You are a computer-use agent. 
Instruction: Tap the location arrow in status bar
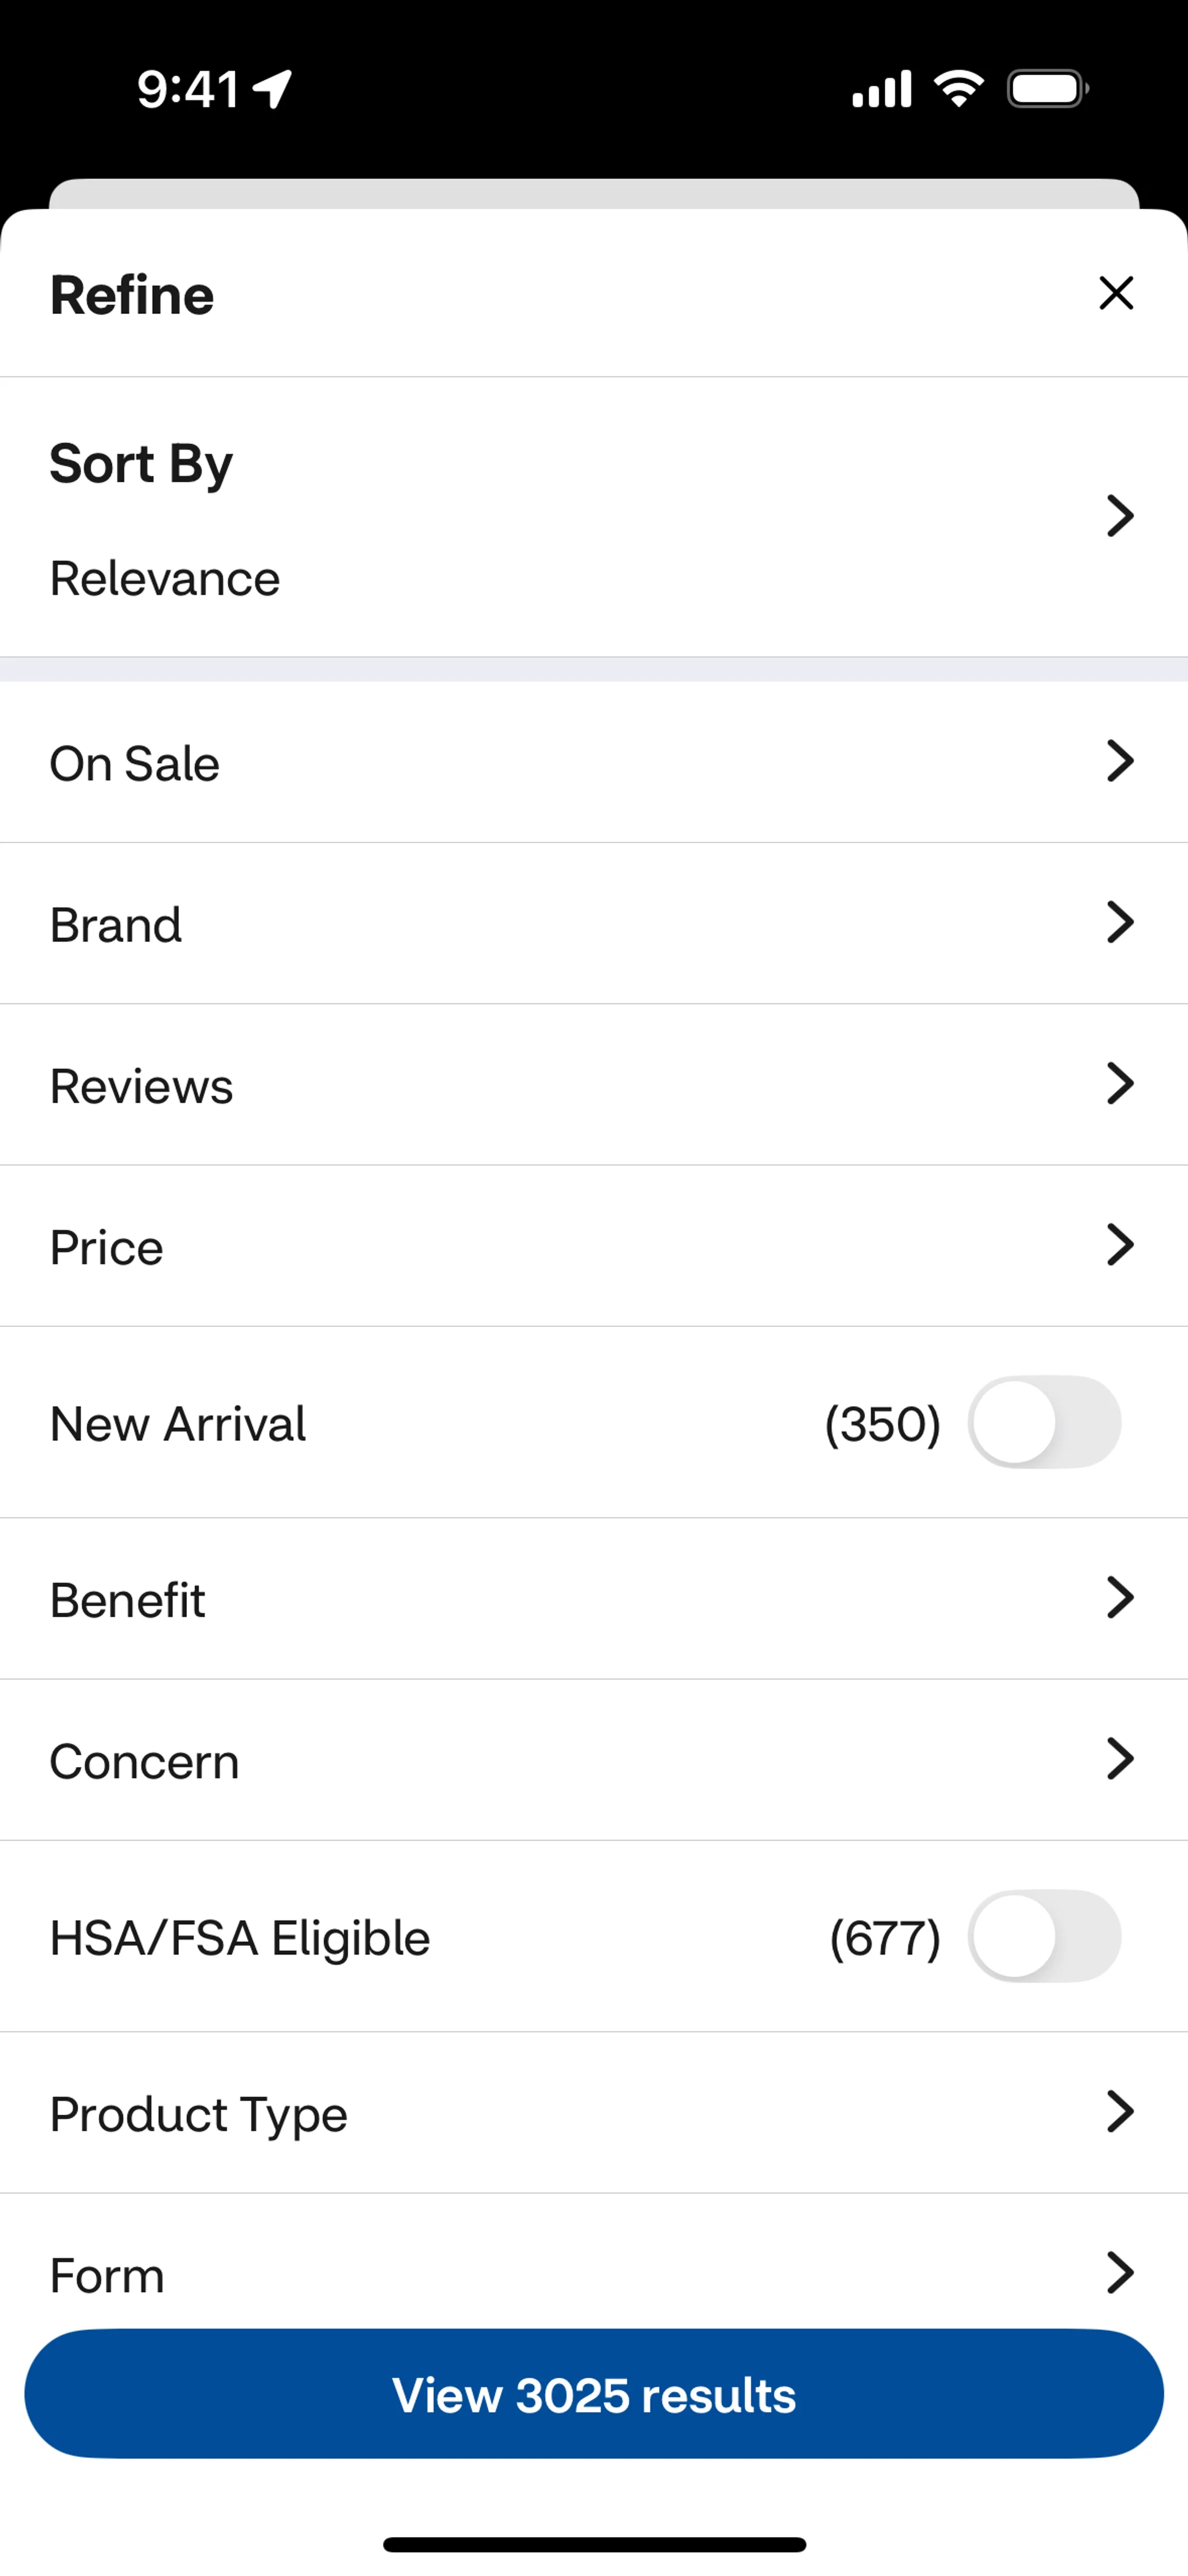pyautogui.click(x=273, y=89)
